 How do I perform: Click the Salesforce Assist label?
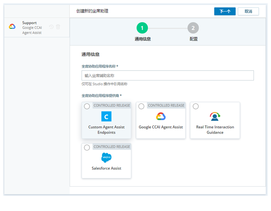[106, 168]
